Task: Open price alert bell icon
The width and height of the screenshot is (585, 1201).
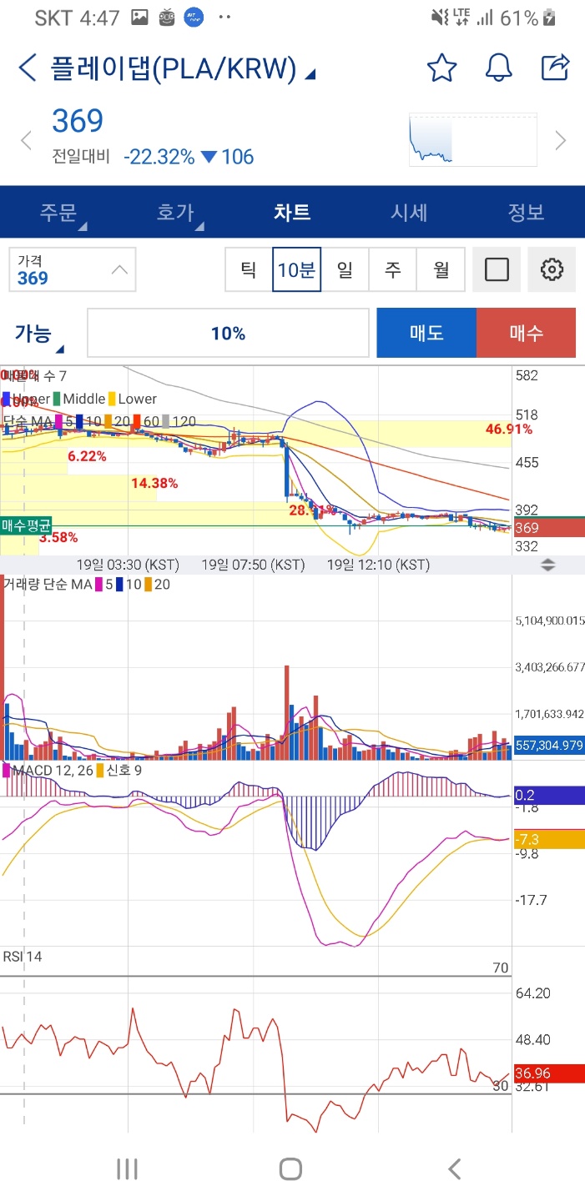Action: (498, 68)
